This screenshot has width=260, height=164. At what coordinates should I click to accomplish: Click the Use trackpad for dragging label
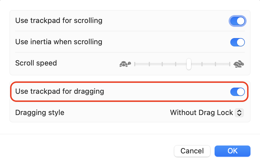coord(59,92)
